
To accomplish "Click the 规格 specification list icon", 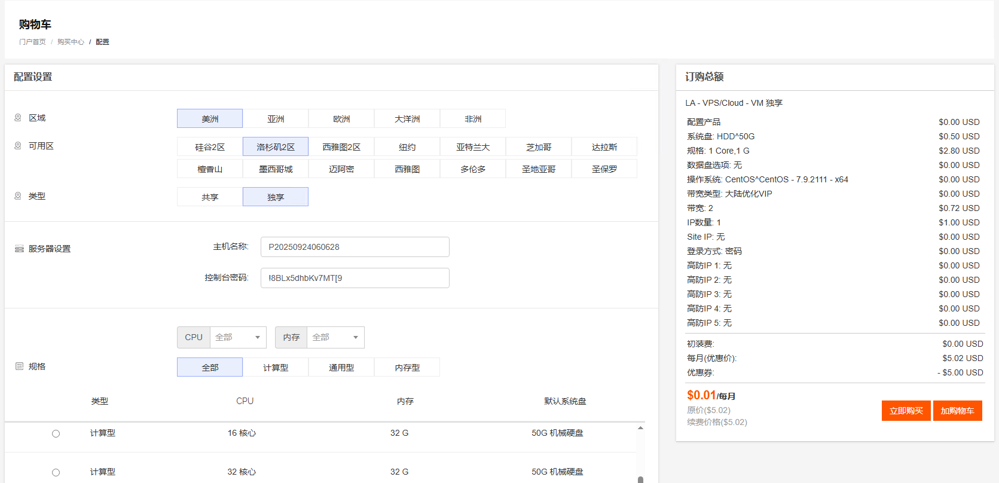I will pos(19,366).
